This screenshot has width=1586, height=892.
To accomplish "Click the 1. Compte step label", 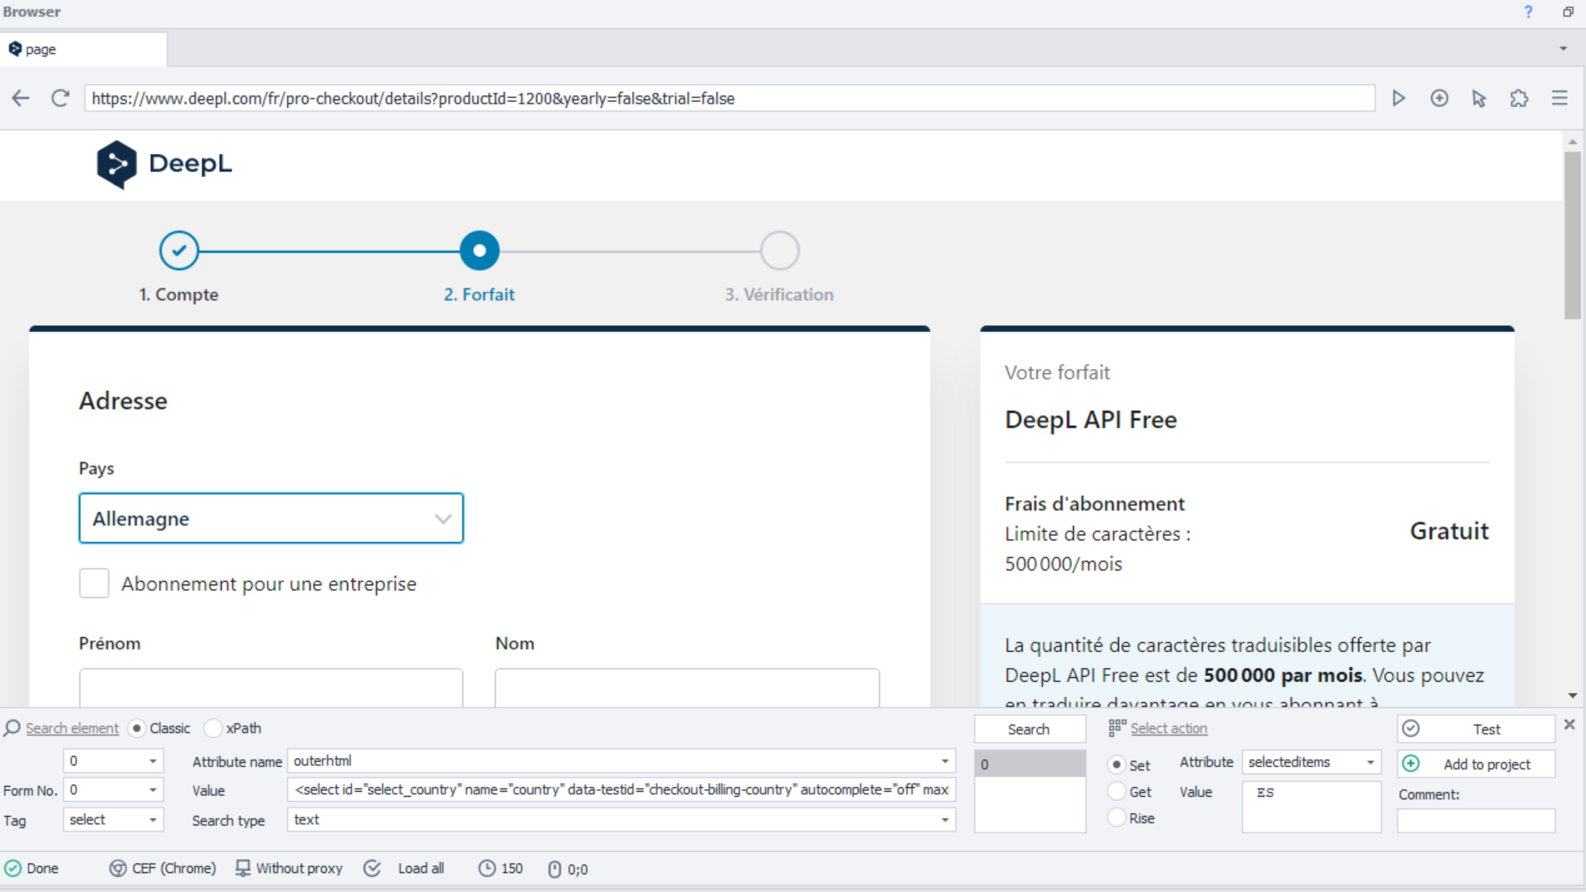I will coord(179,294).
